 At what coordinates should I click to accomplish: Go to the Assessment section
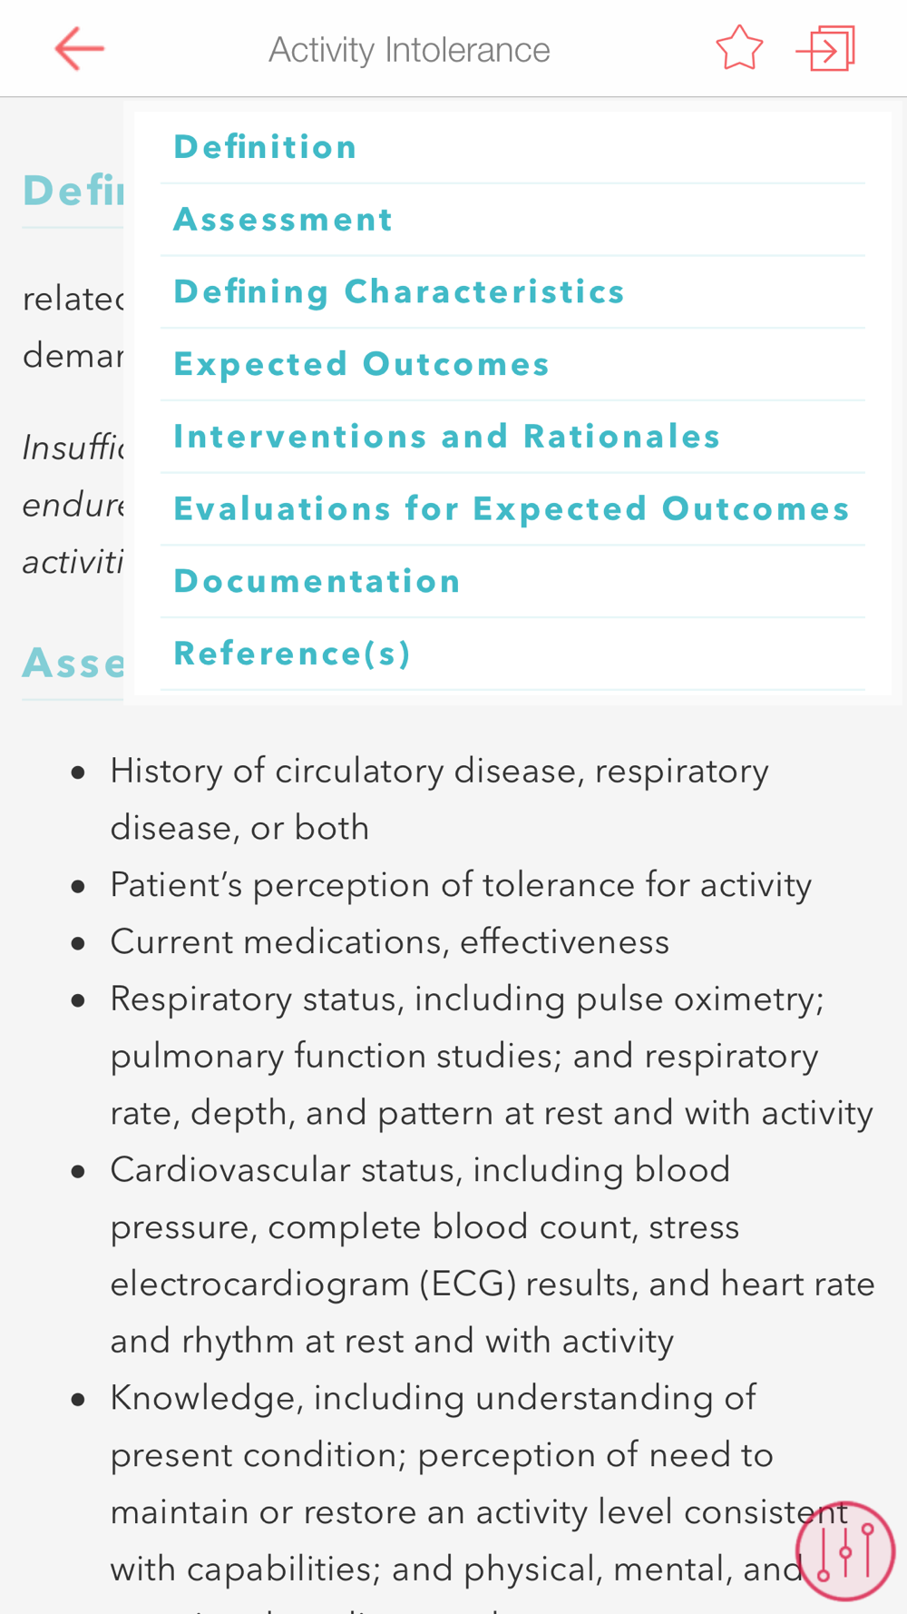[x=512, y=220]
